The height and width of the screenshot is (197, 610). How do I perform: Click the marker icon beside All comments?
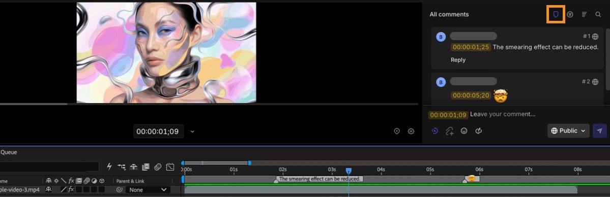click(556, 14)
